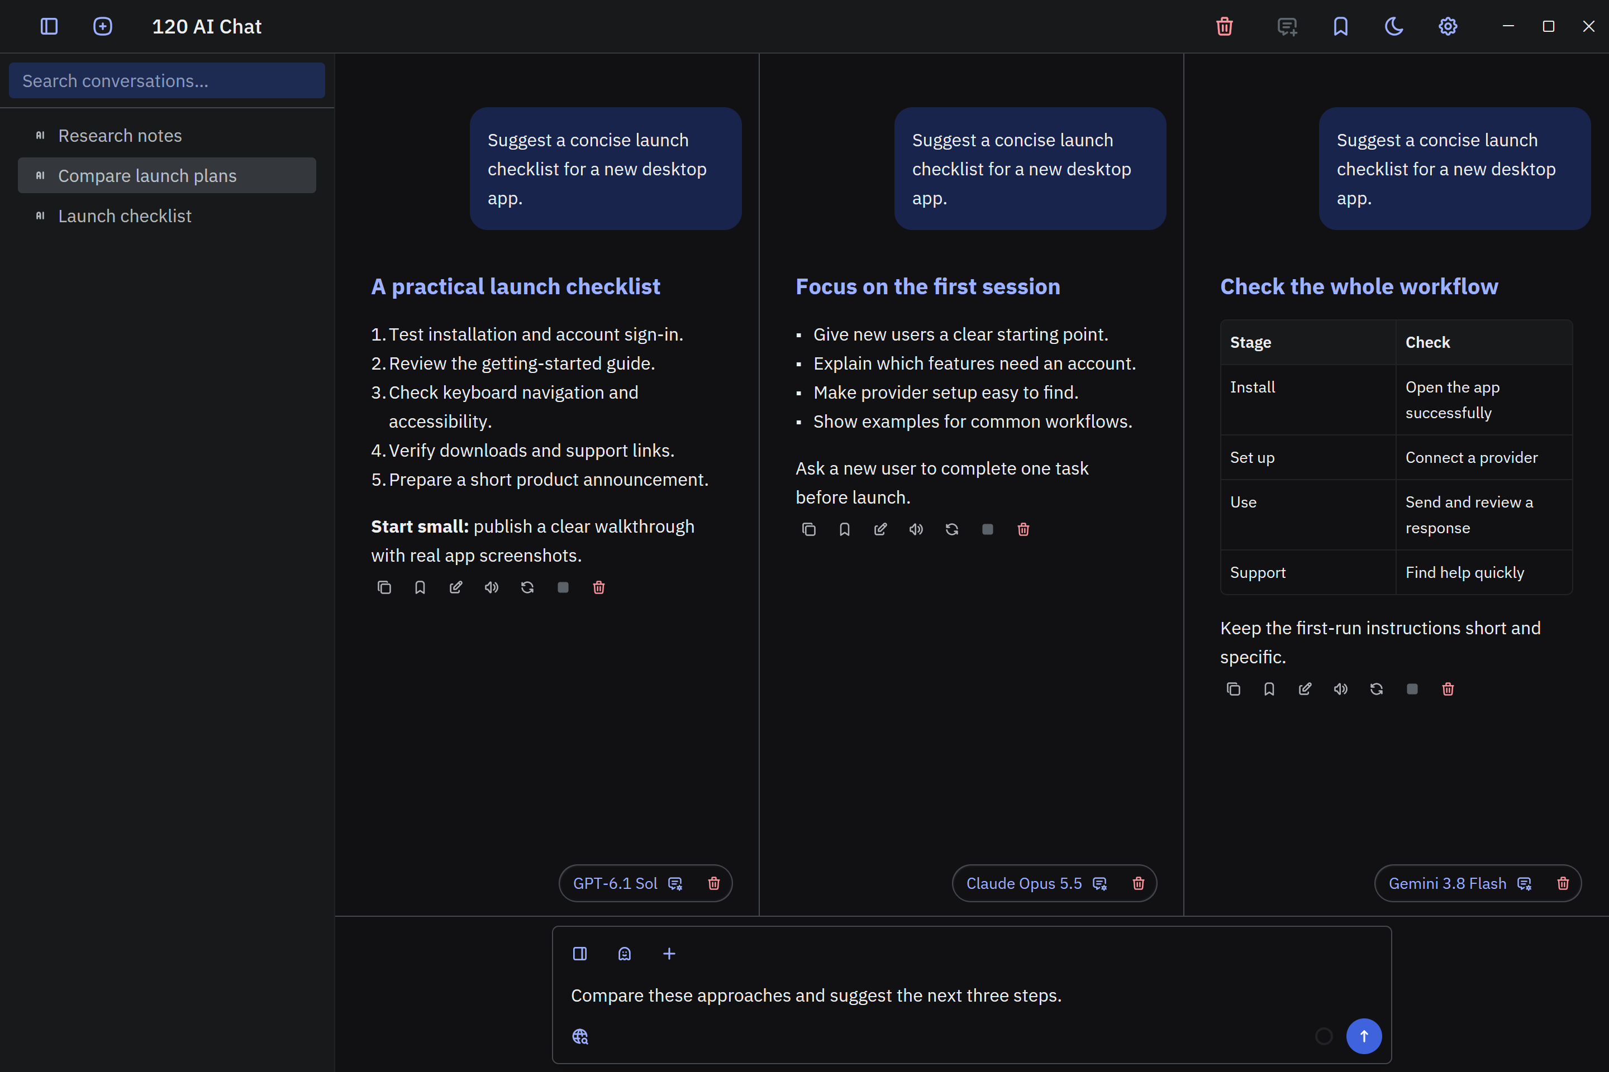
Task: Regenerate the Check the whole workflow response
Action: (x=1377, y=689)
